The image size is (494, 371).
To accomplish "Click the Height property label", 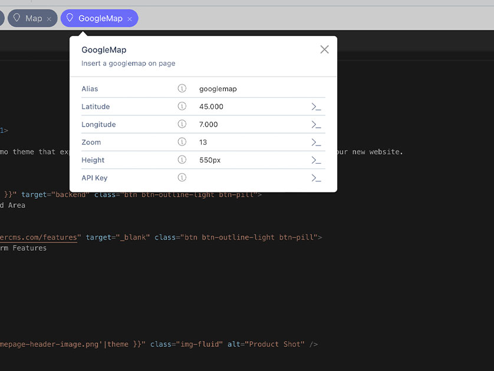I will coord(93,160).
